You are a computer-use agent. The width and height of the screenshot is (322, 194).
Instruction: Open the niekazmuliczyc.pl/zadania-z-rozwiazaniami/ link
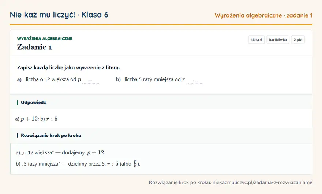[x=262, y=182]
